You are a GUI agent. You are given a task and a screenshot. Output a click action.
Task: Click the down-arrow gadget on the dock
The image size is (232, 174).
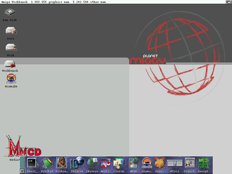click(x=22, y=171)
